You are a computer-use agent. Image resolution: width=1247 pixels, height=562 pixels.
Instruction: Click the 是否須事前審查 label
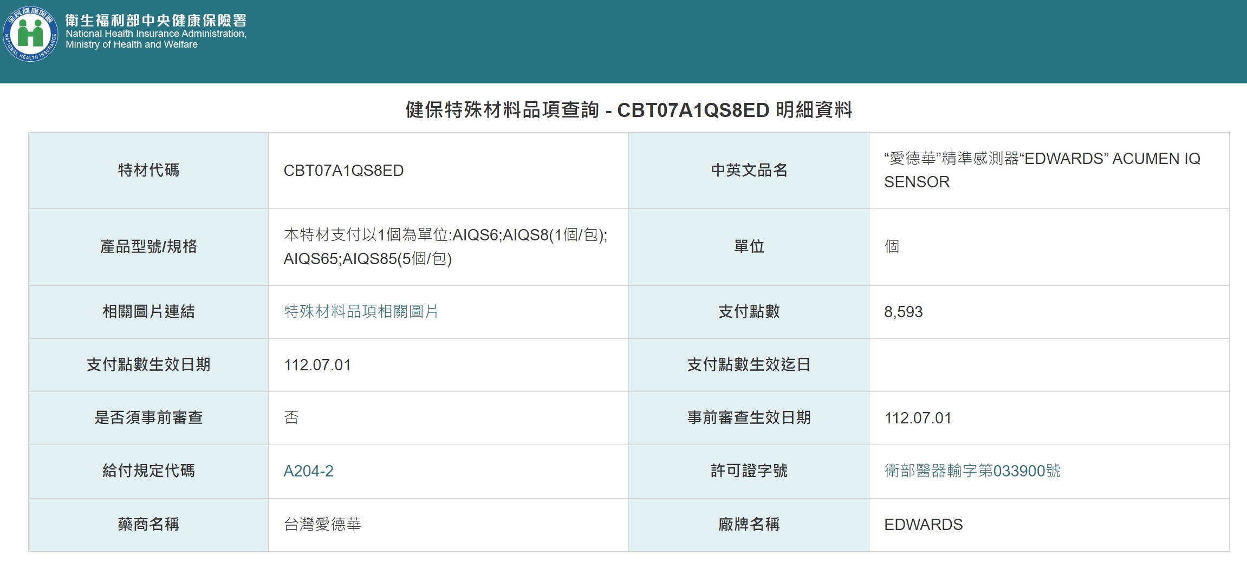148,418
